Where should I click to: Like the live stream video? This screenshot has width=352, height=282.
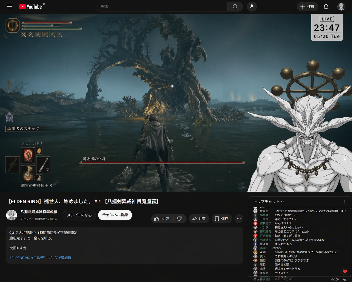(x=162, y=219)
